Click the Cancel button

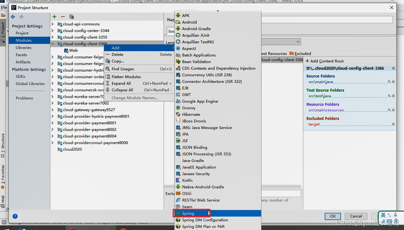(x=356, y=216)
